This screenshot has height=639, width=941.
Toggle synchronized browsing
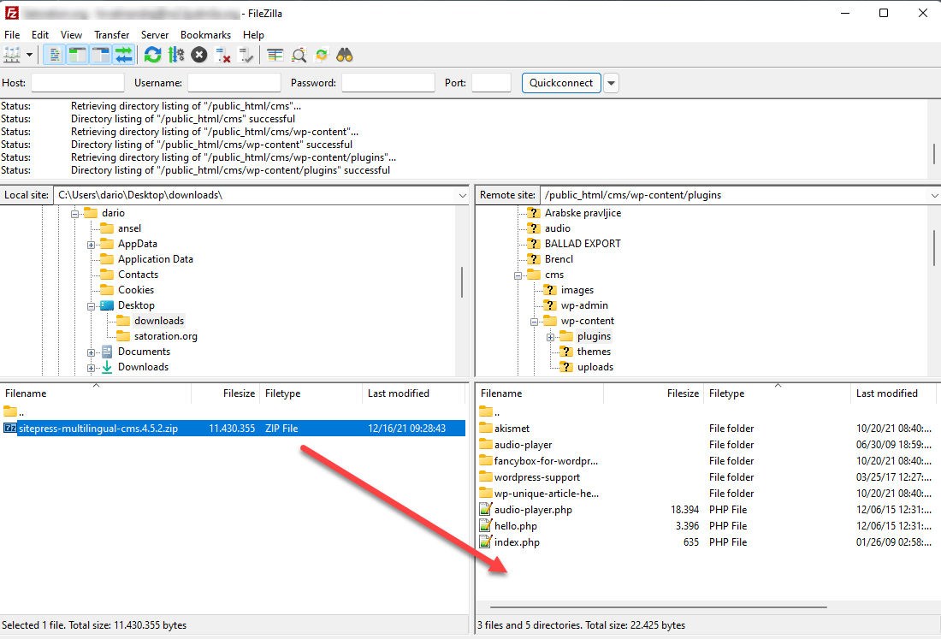tap(322, 56)
